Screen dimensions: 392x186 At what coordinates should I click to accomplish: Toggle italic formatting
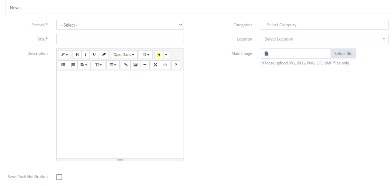[85, 55]
